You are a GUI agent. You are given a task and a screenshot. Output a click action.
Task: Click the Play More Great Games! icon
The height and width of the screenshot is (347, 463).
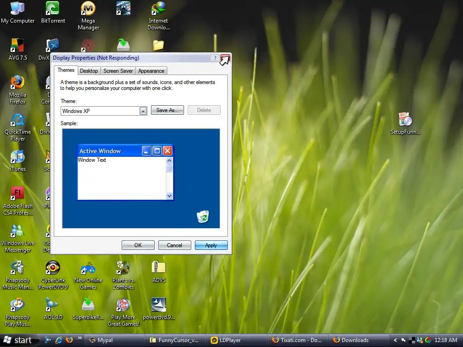[x=123, y=313]
